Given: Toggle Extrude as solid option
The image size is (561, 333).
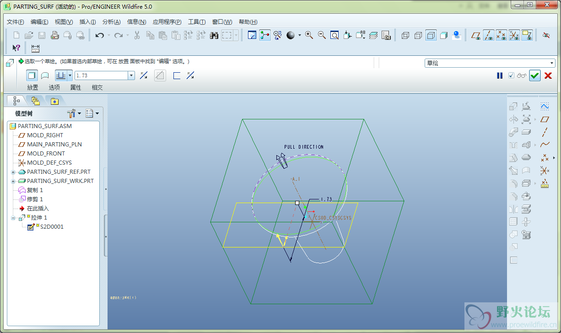Looking at the screenshot, I should point(32,75).
